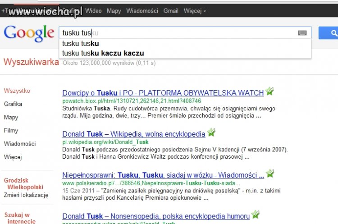
Task: Select the Wiadomości filter in left sidebar
Action: 20,144
